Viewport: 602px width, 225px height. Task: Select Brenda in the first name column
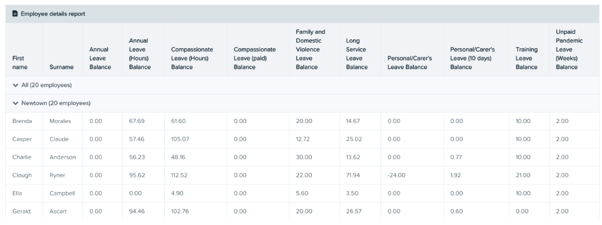22,121
